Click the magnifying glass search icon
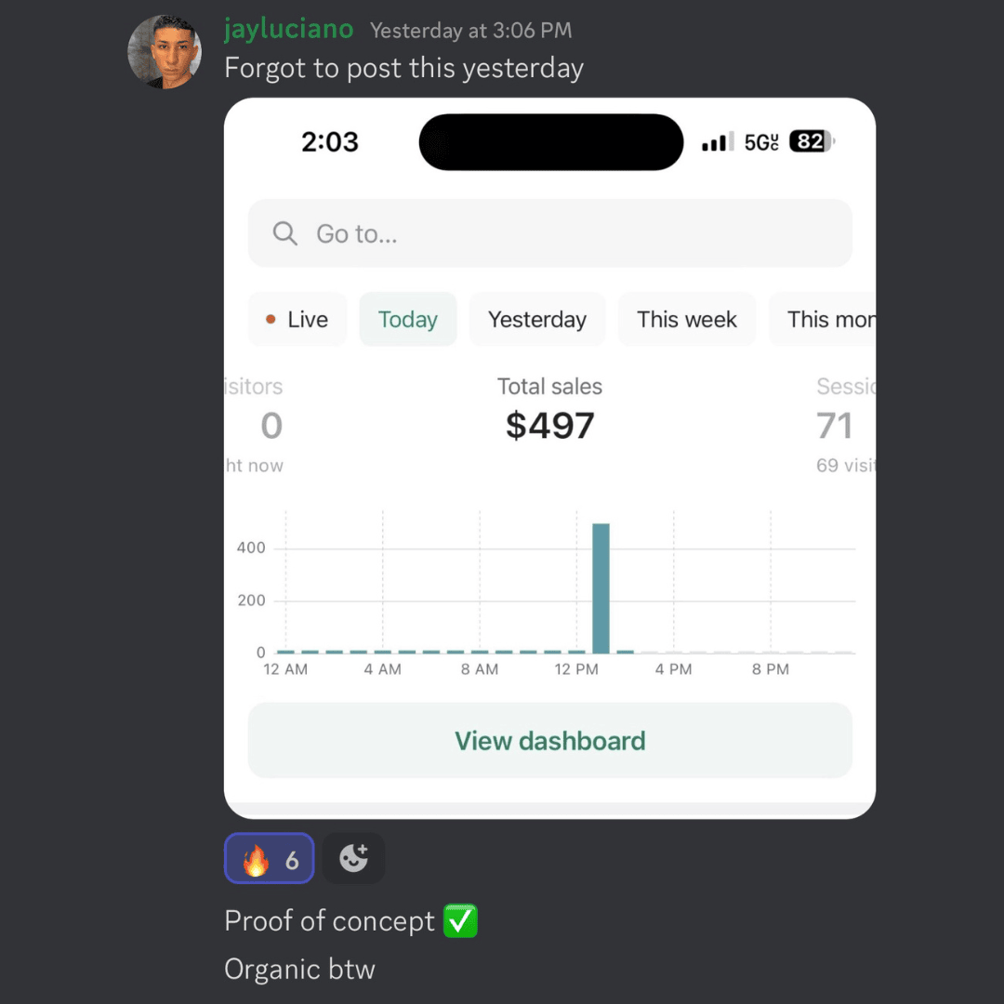 (x=284, y=233)
